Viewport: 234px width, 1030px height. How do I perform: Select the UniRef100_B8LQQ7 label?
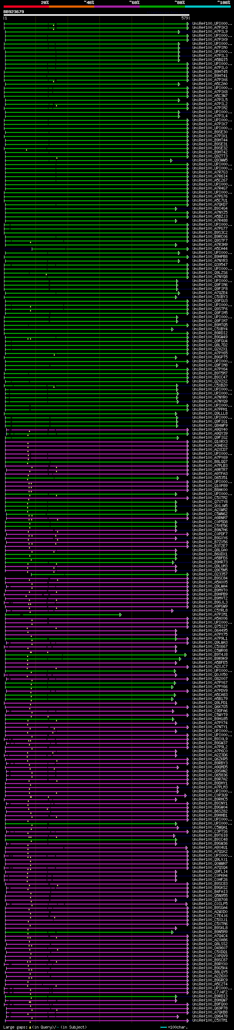[210, 462]
